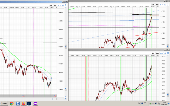Click the EN language indicator

(x=139, y=103)
